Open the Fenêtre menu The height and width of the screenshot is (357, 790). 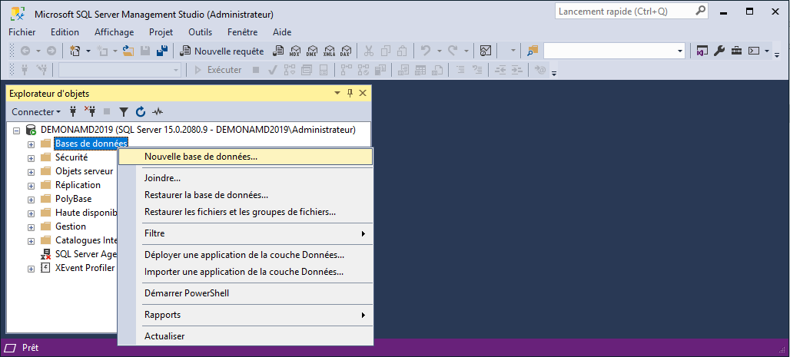pyautogui.click(x=243, y=32)
